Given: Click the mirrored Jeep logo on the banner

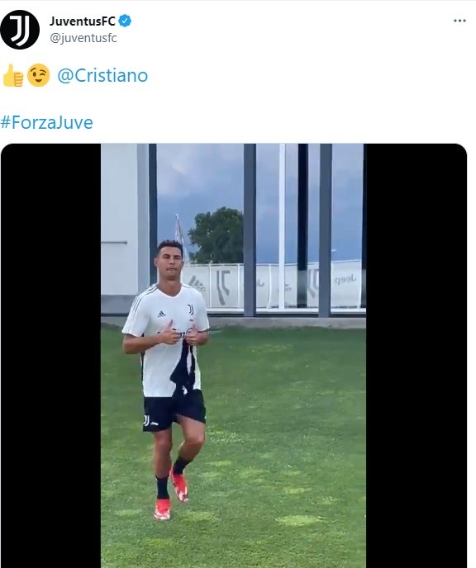Looking at the screenshot, I should tap(345, 279).
